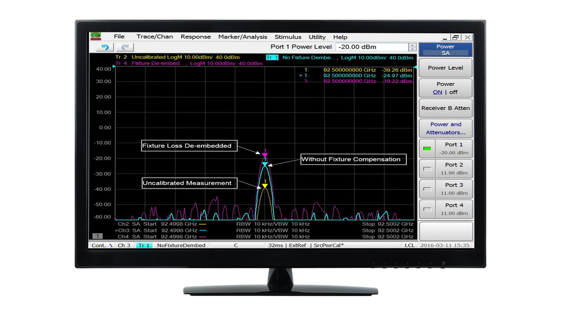The height and width of the screenshot is (316, 562).
Task: Increase power level with stepper up arrow
Action: tap(412, 45)
